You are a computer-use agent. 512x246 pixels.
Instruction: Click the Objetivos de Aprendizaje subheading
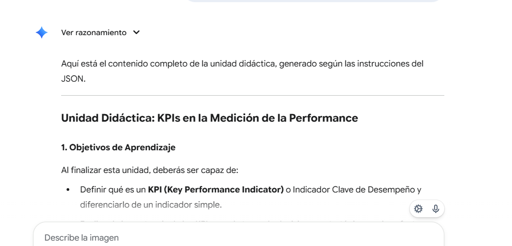point(118,147)
